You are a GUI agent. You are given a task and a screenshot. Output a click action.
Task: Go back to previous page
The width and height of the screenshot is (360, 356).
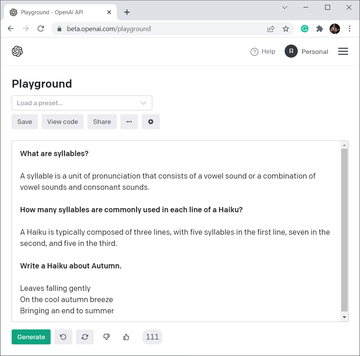(10, 29)
